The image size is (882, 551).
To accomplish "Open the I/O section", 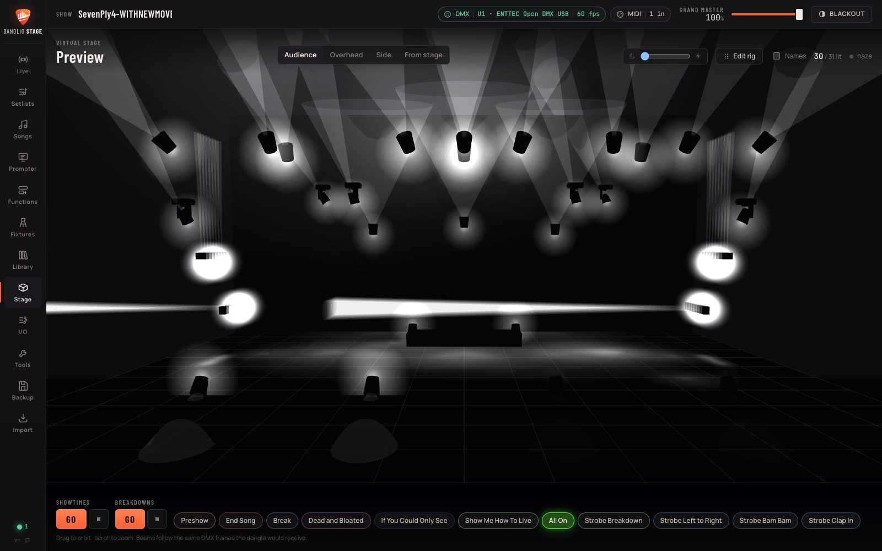I will [23, 325].
